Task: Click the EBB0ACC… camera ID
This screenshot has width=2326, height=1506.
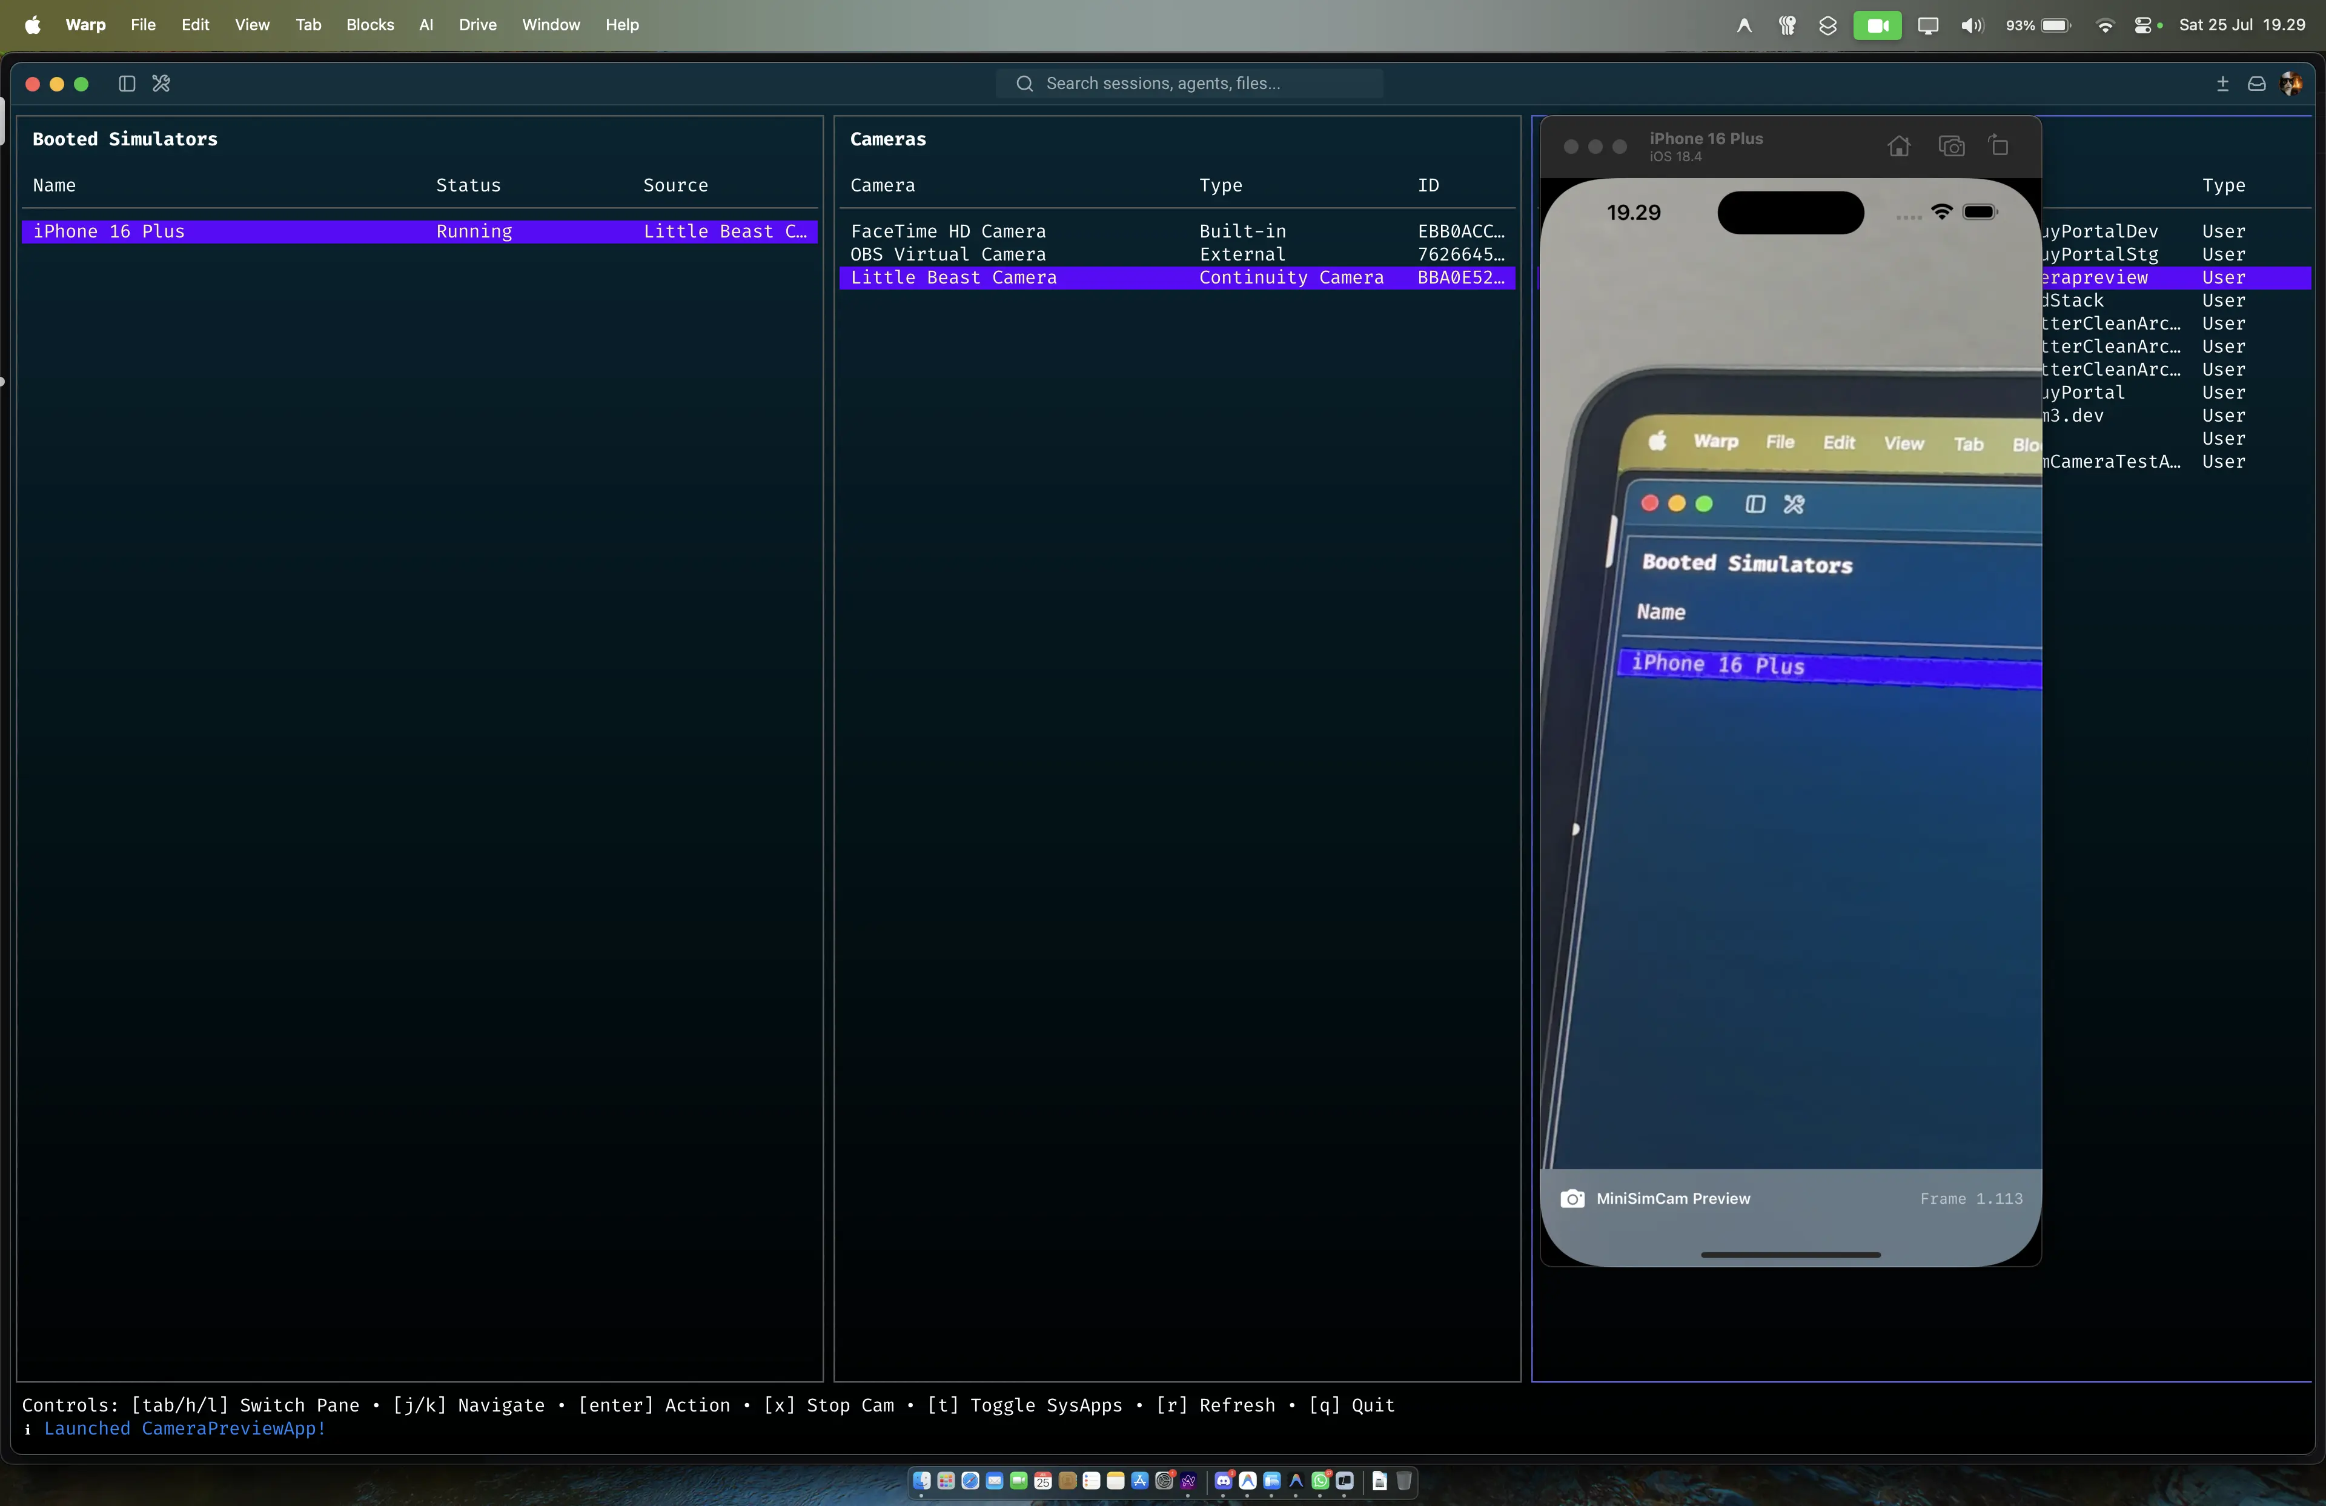Action: pos(1461,231)
